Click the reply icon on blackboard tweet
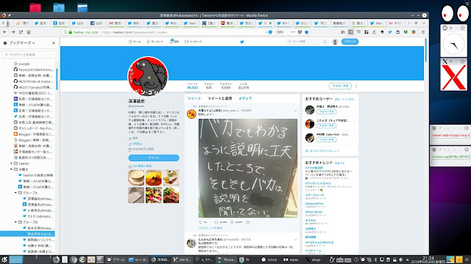 pyautogui.click(x=201, y=222)
